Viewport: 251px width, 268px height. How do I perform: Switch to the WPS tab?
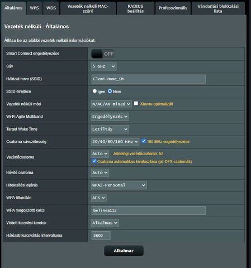coord(35,8)
